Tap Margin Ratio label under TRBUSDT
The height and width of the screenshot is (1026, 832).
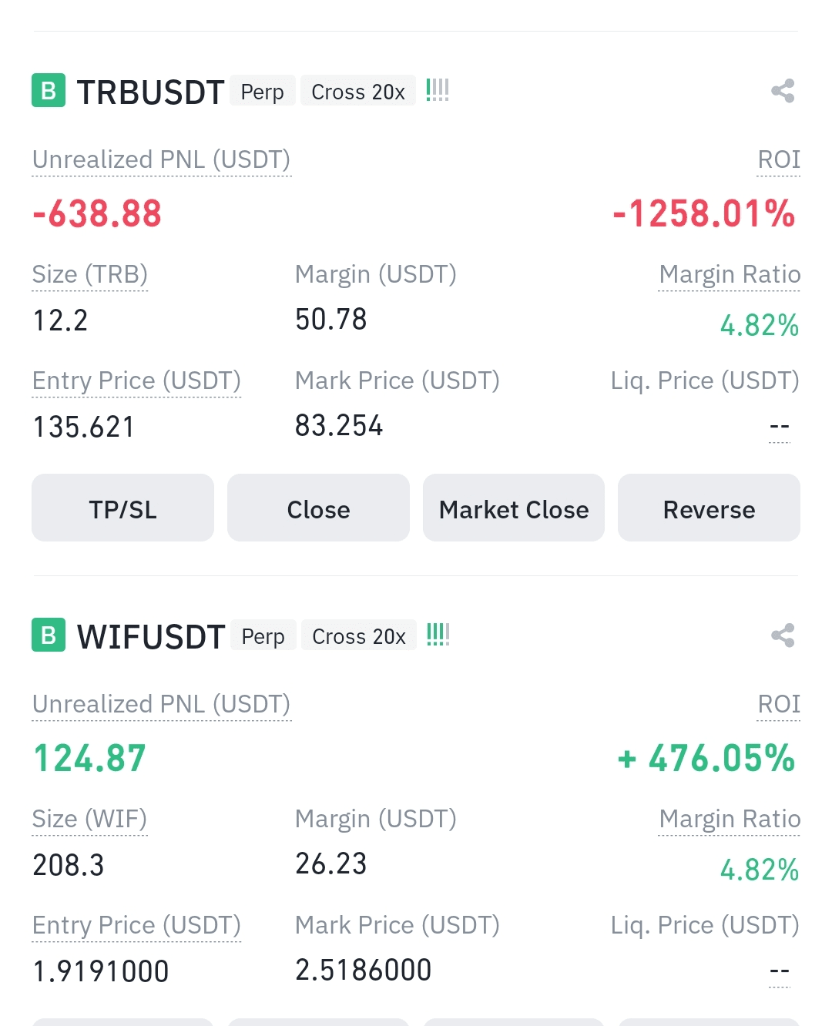(x=730, y=274)
